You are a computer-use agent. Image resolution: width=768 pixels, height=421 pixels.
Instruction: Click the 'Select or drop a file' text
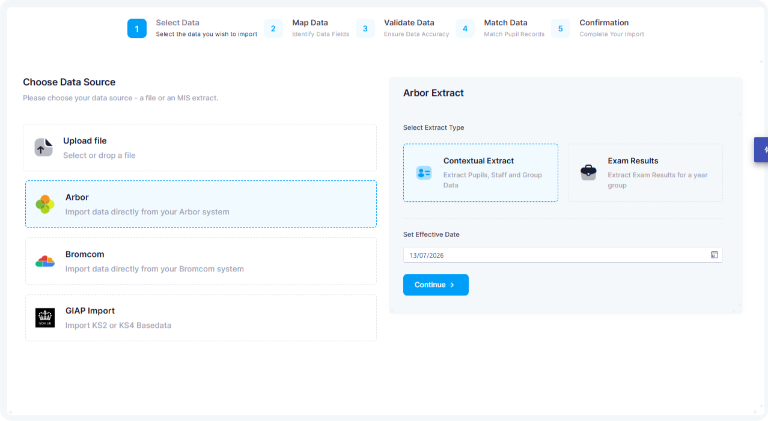(x=99, y=156)
